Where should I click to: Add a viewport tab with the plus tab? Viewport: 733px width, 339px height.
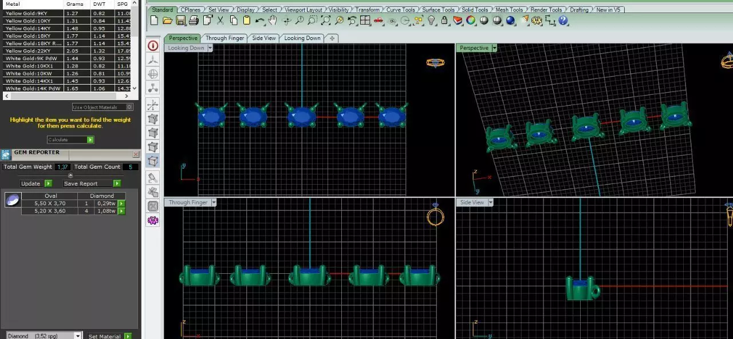click(x=332, y=38)
